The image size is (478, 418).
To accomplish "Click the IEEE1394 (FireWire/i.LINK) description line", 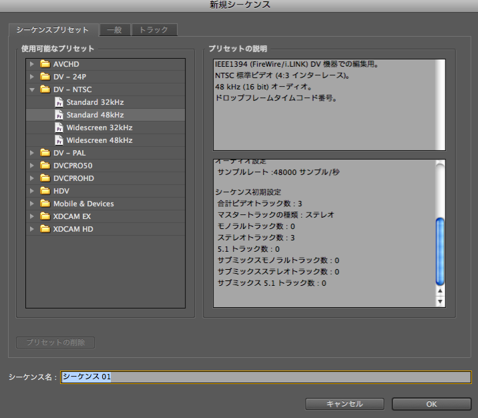I will pyautogui.click(x=296, y=64).
